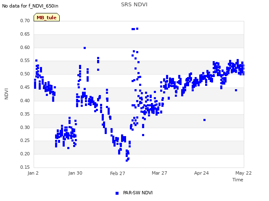This screenshot has width=269, height=201.
Task: Click the Apr 24 x-axis label
Action: 201,173
